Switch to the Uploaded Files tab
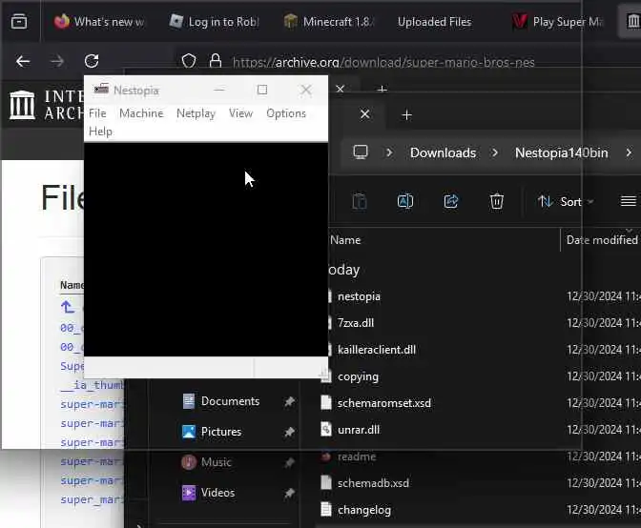This screenshot has width=641, height=528. point(435,22)
